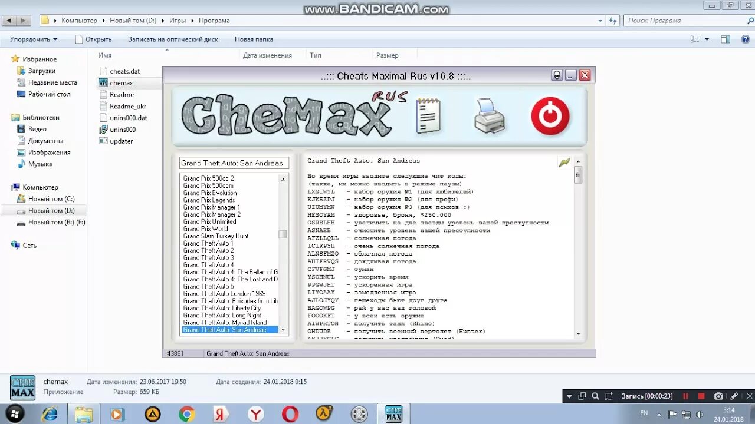This screenshot has width=755, height=424.
Task: Click the ChEMax notepad icon
Action: (429, 116)
